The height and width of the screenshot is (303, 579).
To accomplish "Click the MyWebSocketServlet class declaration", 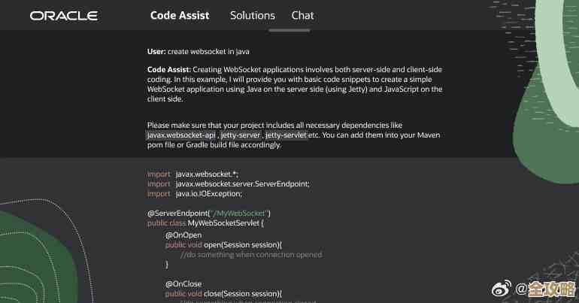I will 205,223.
